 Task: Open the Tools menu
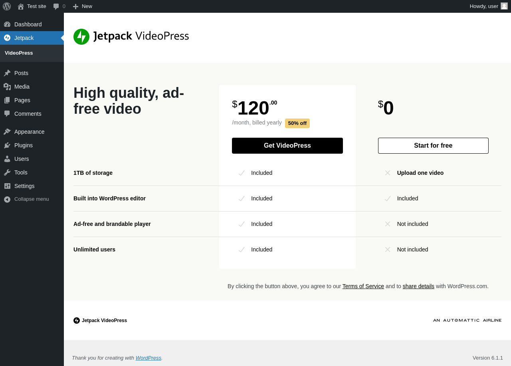tap(32, 172)
